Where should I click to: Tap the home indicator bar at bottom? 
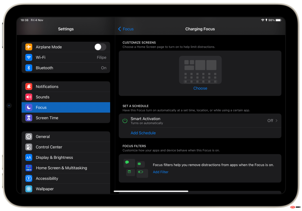(151, 191)
